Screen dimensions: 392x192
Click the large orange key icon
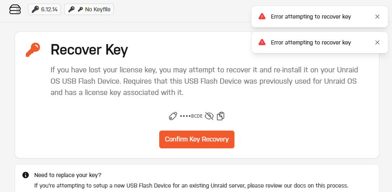(x=33, y=50)
